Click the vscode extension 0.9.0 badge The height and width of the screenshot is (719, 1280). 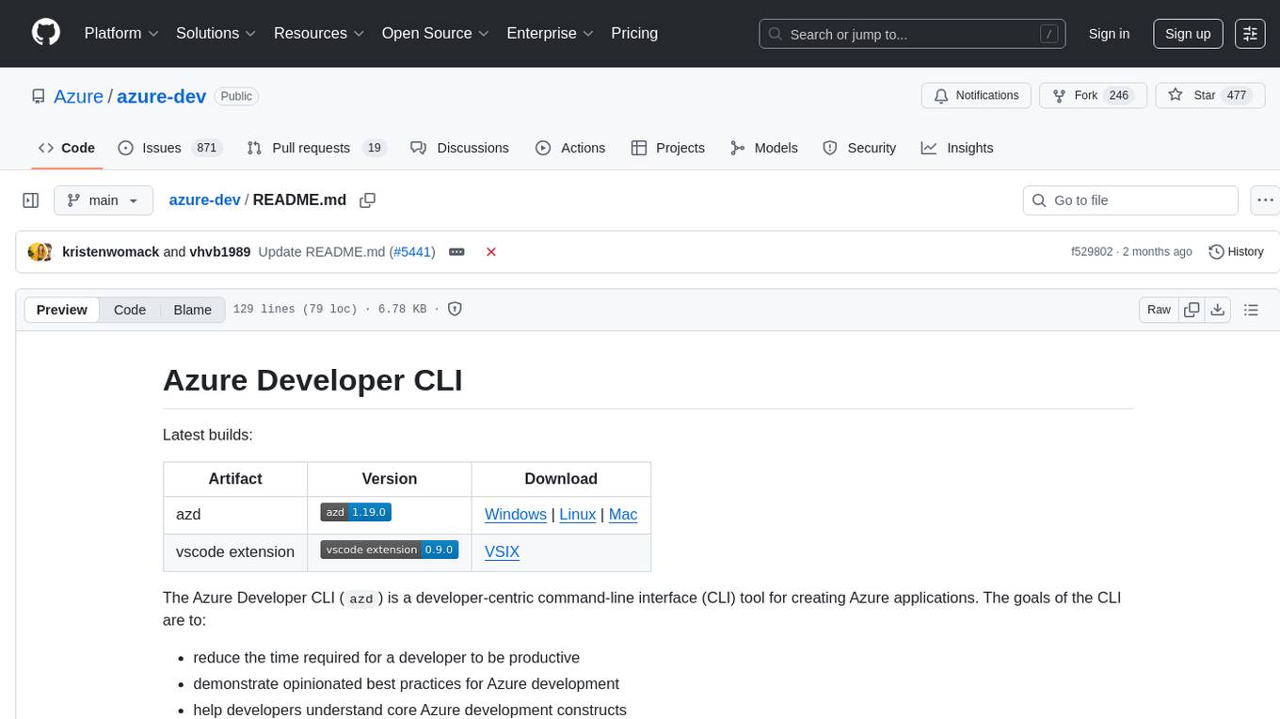pos(390,550)
